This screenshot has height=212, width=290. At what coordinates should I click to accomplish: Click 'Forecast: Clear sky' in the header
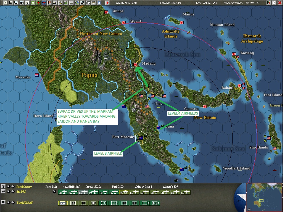click(170, 3)
